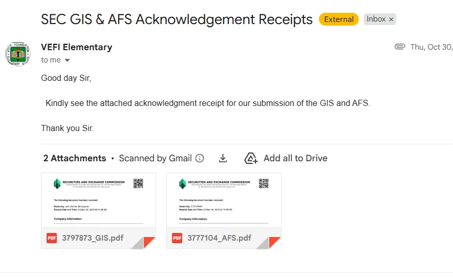Click red PDF icon on AFS attachment

[177, 238]
